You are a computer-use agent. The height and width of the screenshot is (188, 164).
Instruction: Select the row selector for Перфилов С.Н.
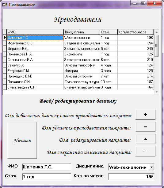(5, 82)
